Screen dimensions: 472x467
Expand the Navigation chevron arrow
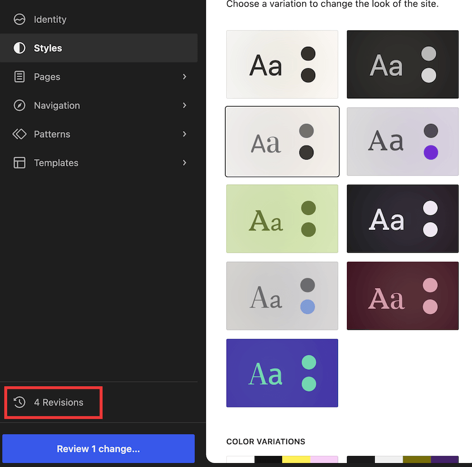click(184, 105)
